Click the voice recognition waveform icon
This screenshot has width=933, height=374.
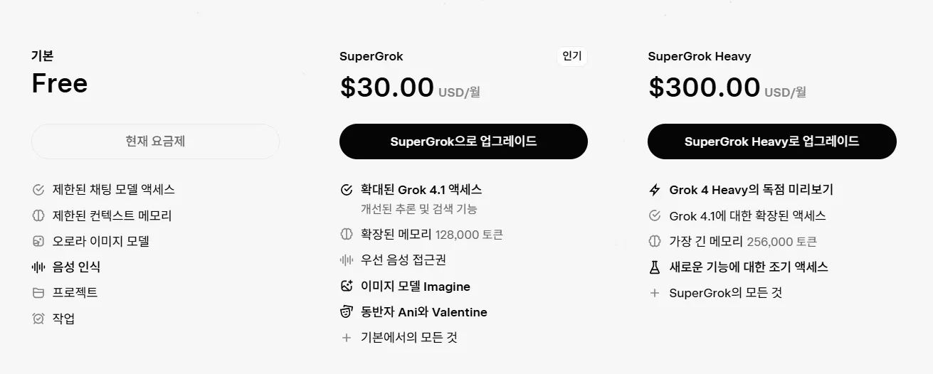click(38, 267)
